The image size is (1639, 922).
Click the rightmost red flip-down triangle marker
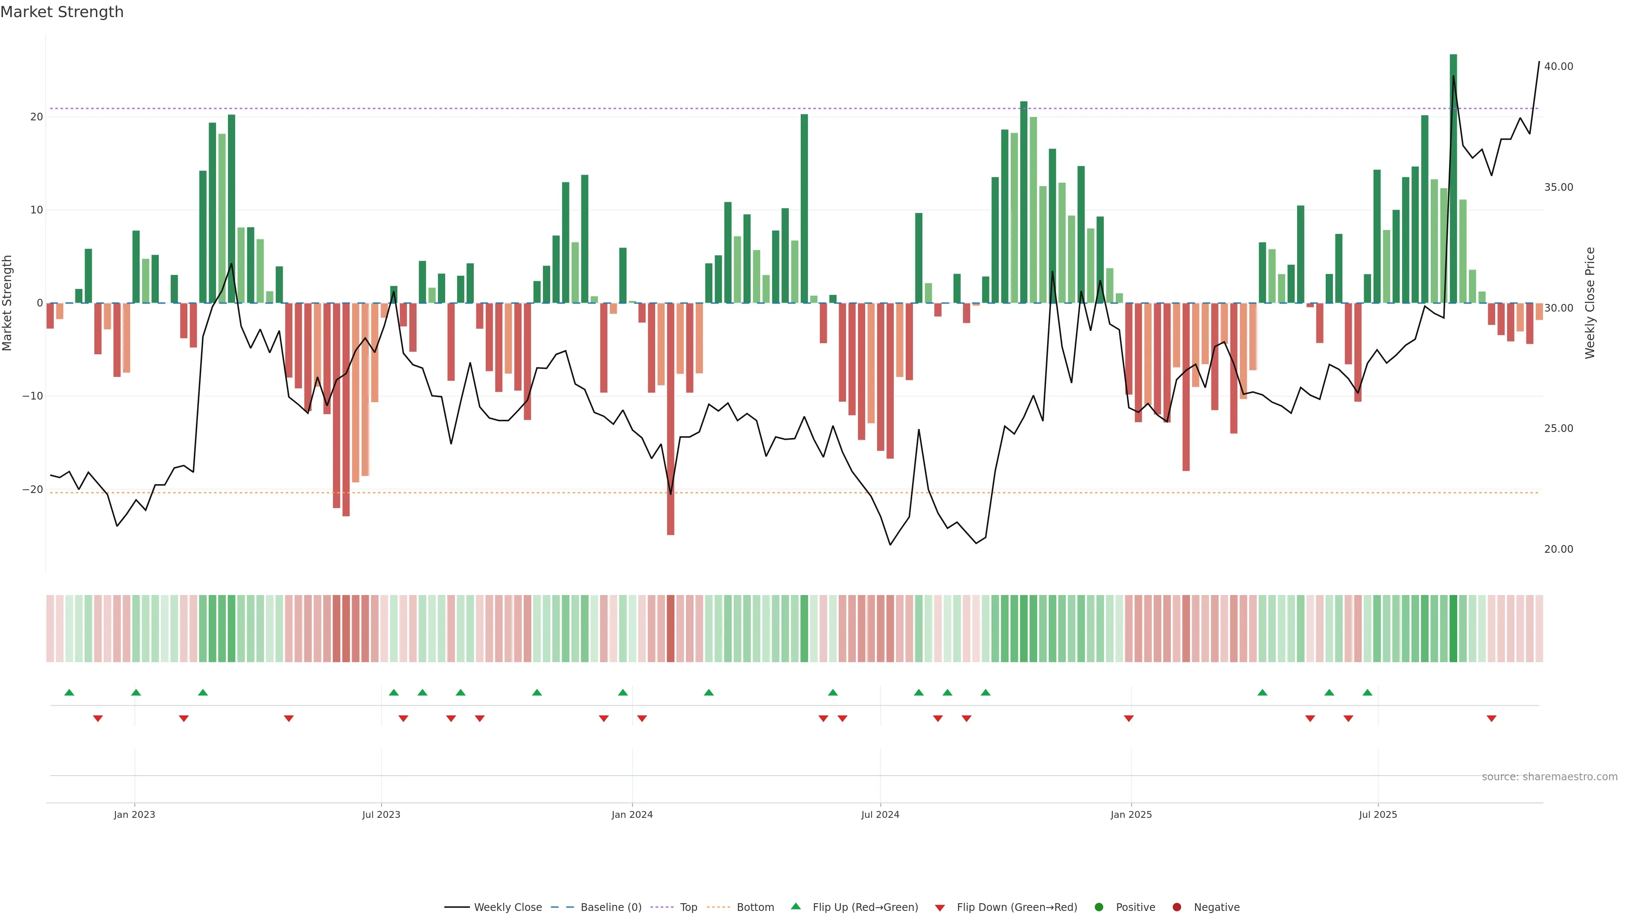[x=1491, y=718]
